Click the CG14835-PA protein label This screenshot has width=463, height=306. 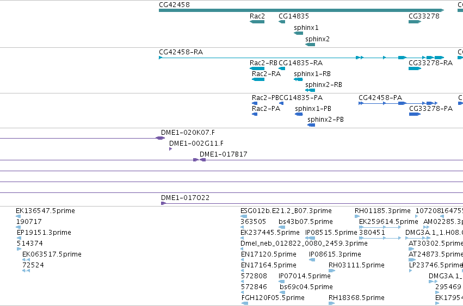click(x=300, y=98)
